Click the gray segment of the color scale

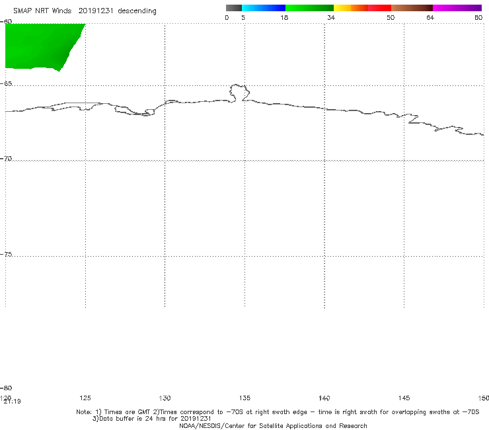pos(234,8)
